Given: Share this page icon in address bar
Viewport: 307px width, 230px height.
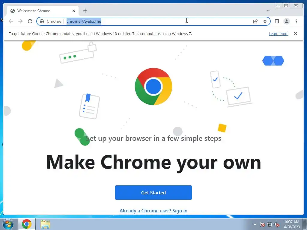Looking at the screenshot, I should (x=255, y=21).
